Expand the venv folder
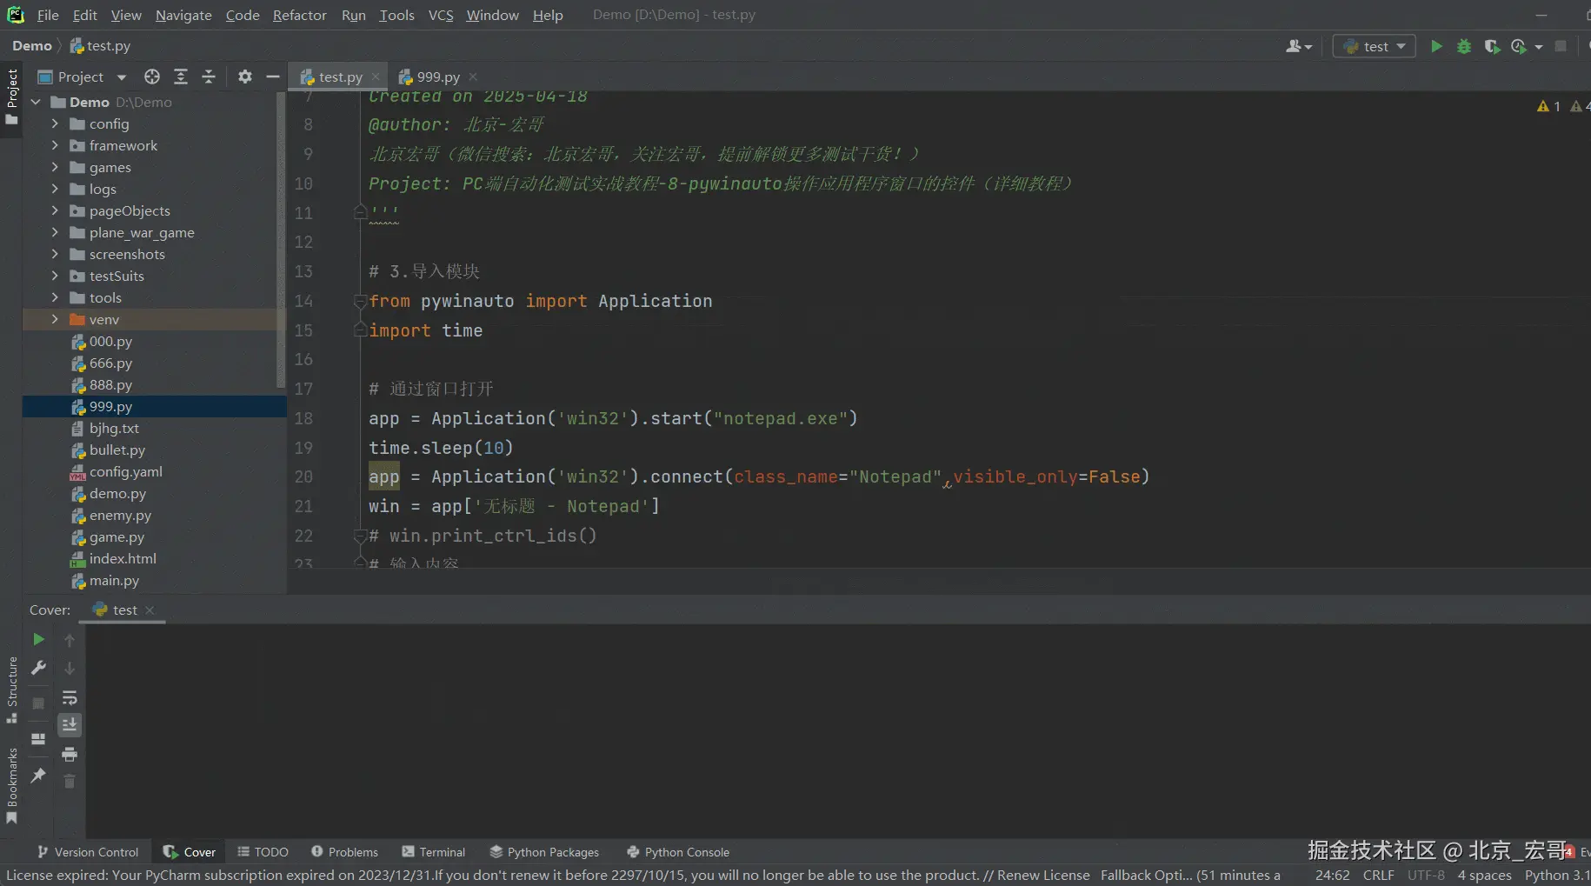The height and width of the screenshot is (886, 1591). [55, 319]
